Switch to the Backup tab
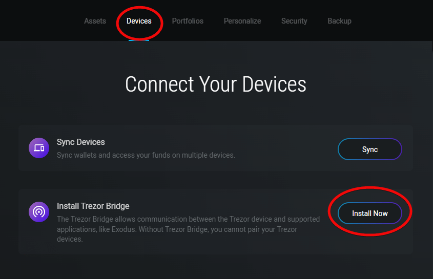The width and height of the screenshot is (433, 279). [339, 21]
